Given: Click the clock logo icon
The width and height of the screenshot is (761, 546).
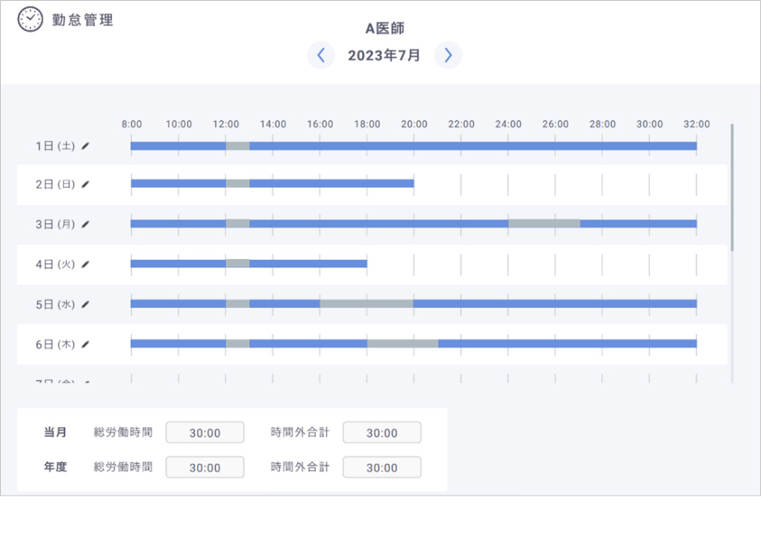Looking at the screenshot, I should [x=30, y=19].
